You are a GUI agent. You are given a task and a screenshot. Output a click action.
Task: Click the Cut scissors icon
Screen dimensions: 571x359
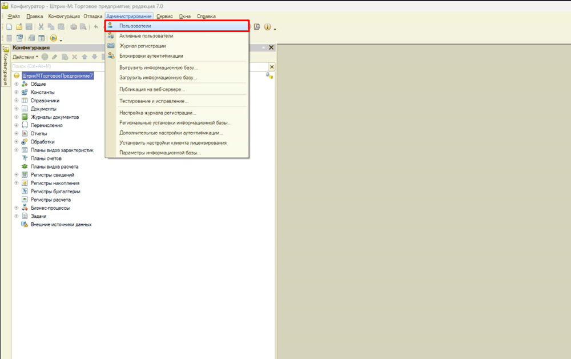[x=41, y=27]
